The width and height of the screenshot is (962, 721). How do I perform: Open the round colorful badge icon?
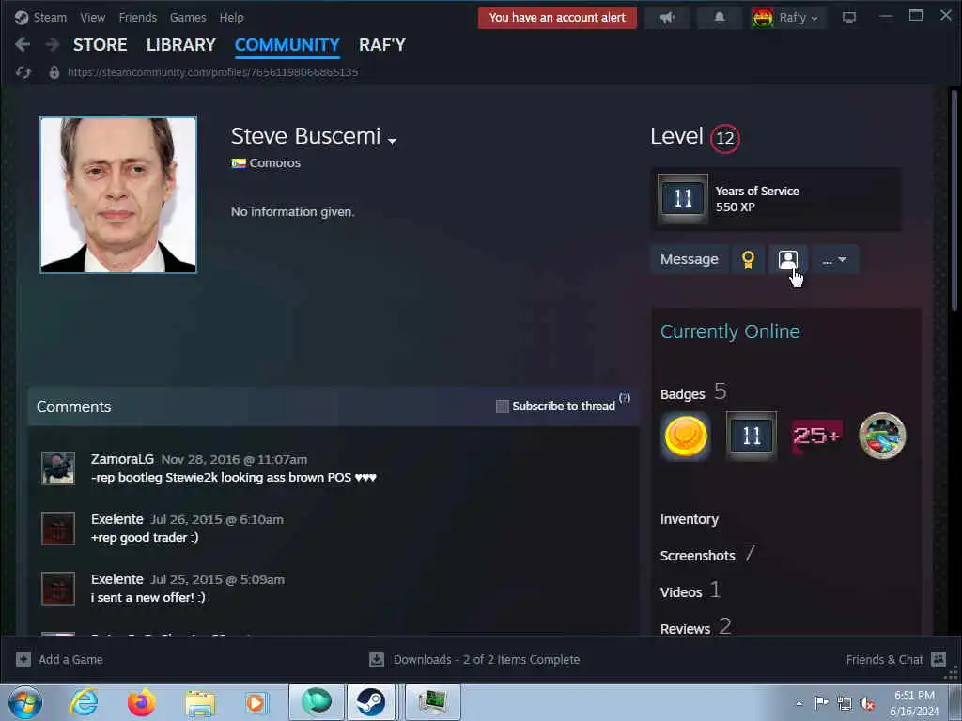pyautogui.click(x=882, y=436)
